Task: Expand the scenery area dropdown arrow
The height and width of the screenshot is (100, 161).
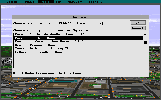Action: tap(100, 24)
